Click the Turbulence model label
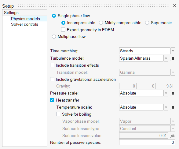Image resolution: width=179 pixels, height=149 pixels. point(67,58)
